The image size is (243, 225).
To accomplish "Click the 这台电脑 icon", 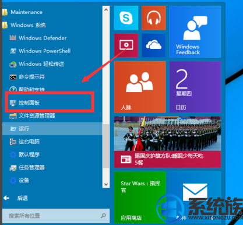I will click(13, 142).
